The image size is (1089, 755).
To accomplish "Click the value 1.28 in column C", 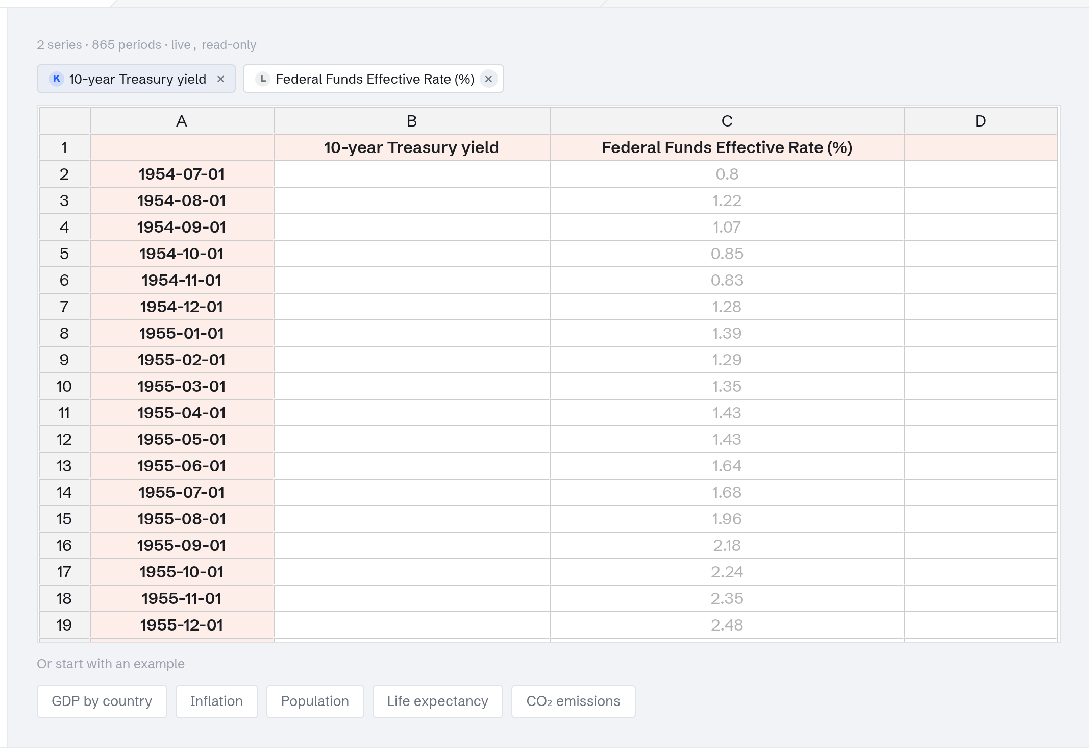I will (x=727, y=307).
